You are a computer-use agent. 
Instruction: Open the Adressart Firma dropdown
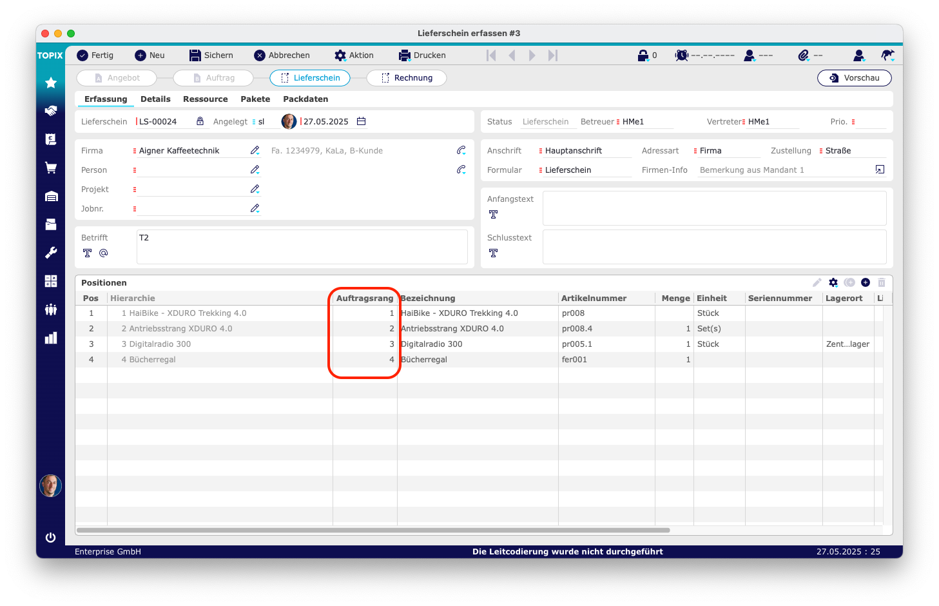click(727, 151)
